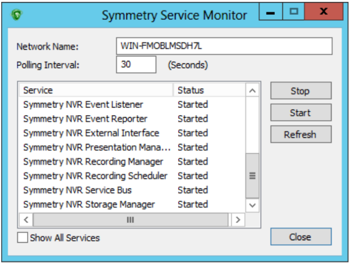
Task: Sort by the Service column header
Action: click(x=96, y=90)
